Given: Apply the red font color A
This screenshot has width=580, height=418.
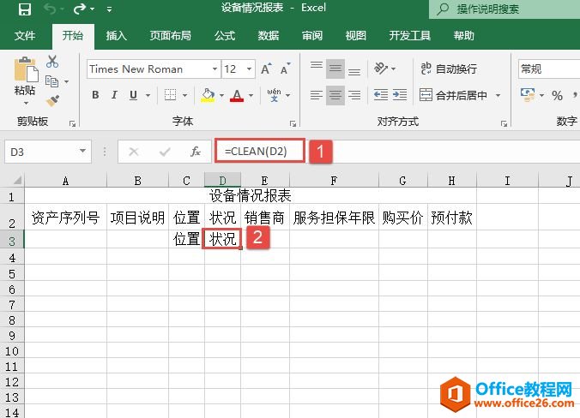Looking at the screenshot, I should (237, 95).
